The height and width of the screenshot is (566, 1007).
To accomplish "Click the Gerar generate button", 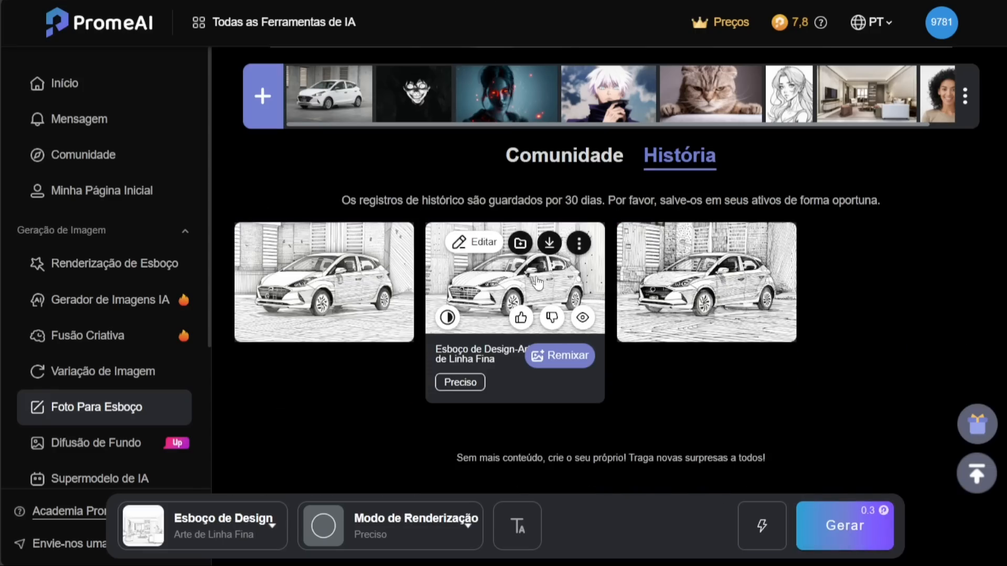I will (x=845, y=526).
